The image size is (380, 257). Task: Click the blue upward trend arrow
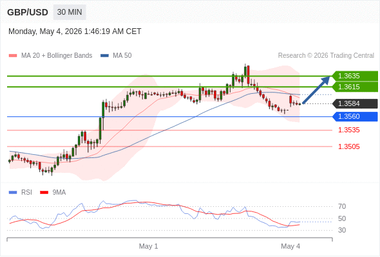click(x=316, y=90)
